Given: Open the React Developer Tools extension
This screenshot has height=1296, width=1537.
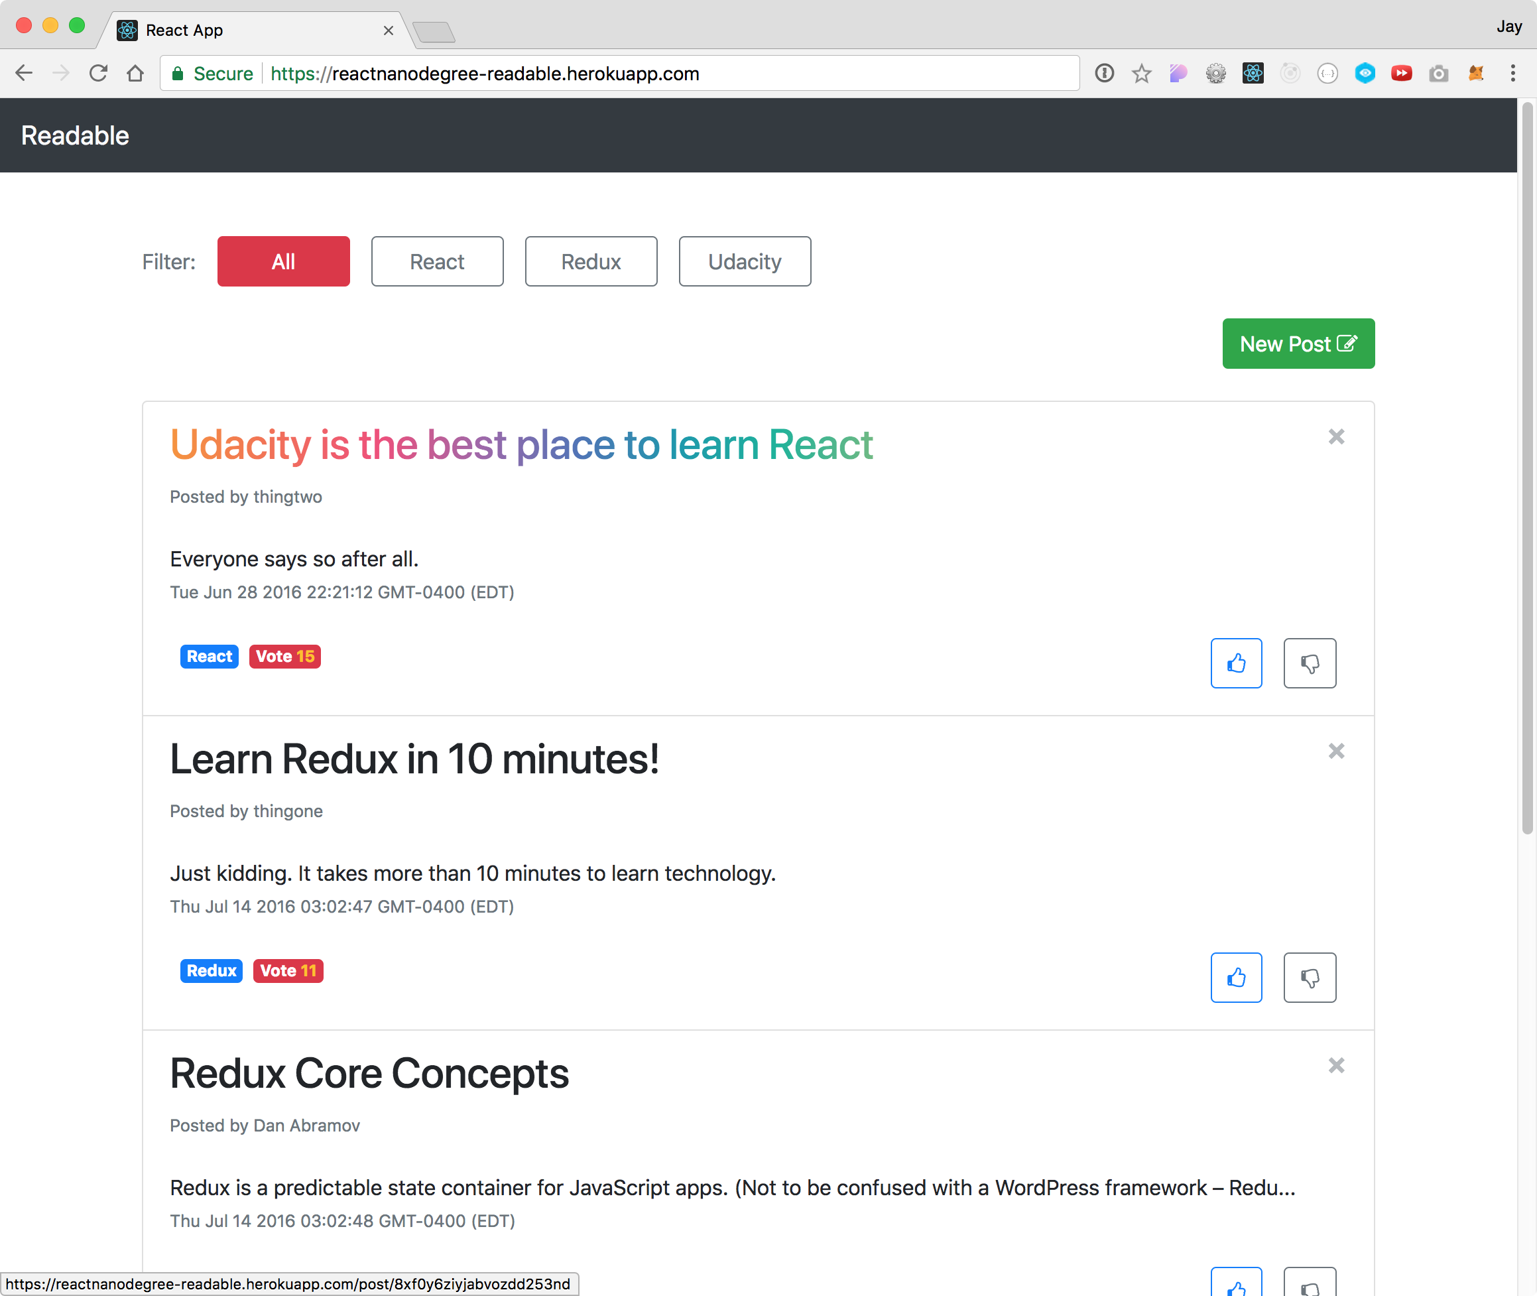Looking at the screenshot, I should click(1253, 73).
